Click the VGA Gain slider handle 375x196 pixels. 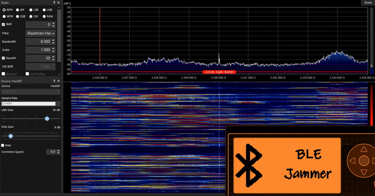click(x=10, y=136)
